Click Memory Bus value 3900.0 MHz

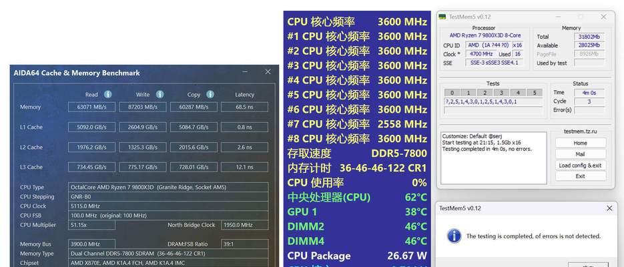point(91,244)
